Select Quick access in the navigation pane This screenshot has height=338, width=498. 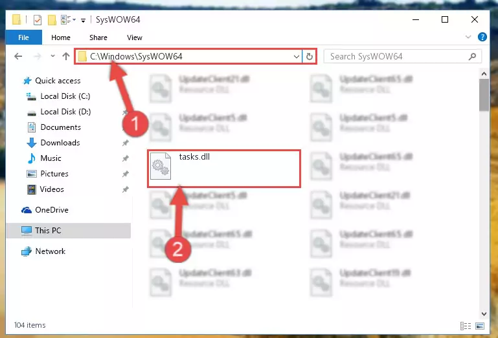pos(58,81)
